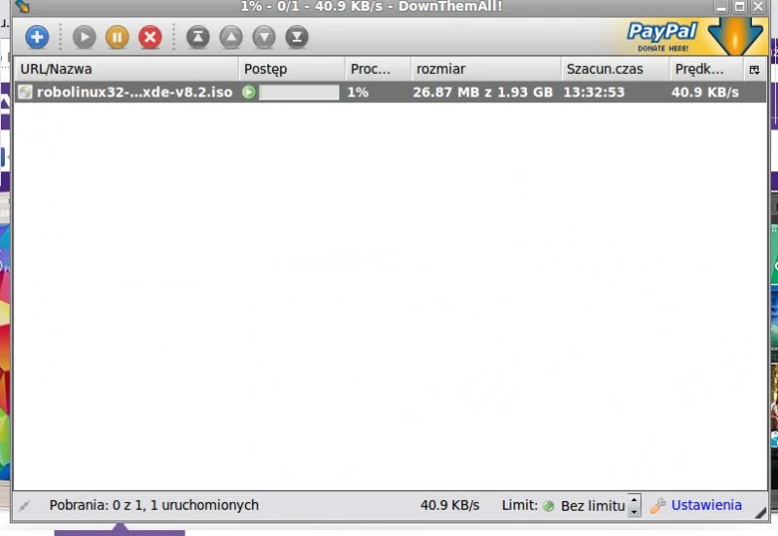Click the green running status icon

[x=249, y=92]
